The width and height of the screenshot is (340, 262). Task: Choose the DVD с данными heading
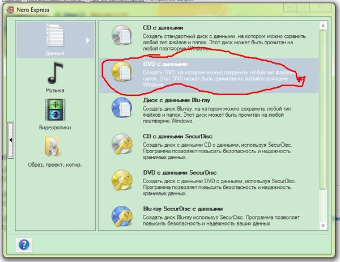click(x=165, y=64)
